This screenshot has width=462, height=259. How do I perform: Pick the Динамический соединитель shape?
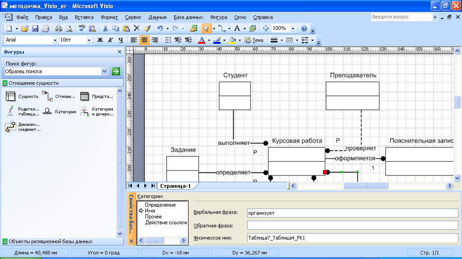(x=23, y=127)
